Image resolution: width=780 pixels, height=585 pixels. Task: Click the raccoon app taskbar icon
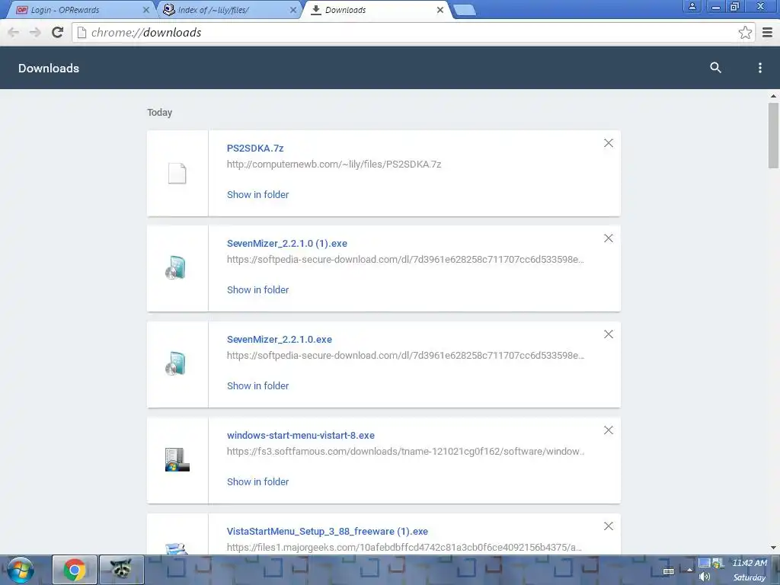(121, 570)
